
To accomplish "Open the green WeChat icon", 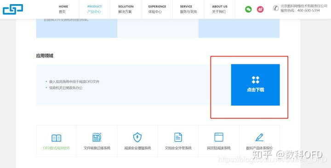I will 248,9.
